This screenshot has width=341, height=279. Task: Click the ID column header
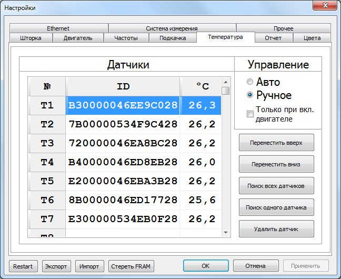click(123, 86)
